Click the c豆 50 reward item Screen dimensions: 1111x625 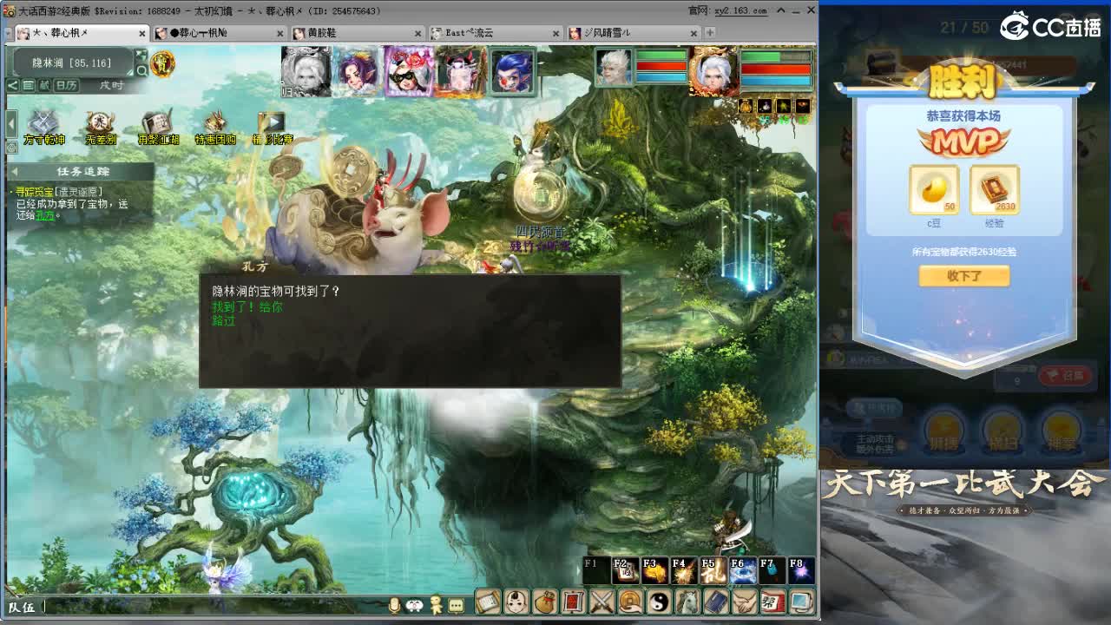point(934,189)
